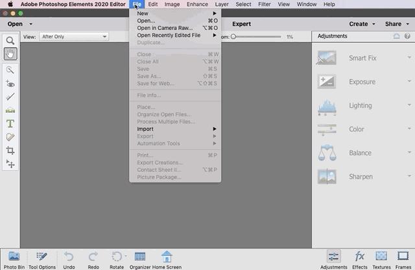Expand the Color adjustment
415x270 pixels.
[409, 129]
